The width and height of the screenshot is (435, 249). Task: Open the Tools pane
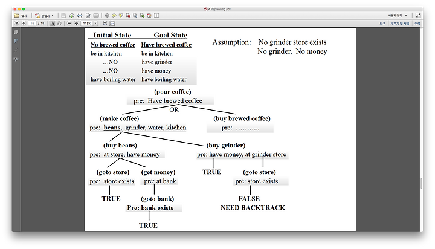click(382, 24)
